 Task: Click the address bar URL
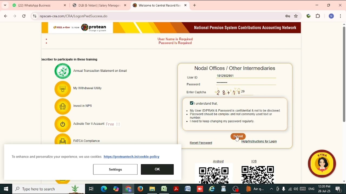point(74,16)
